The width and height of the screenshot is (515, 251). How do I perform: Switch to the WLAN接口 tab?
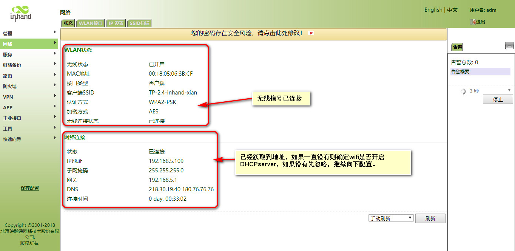(90, 23)
